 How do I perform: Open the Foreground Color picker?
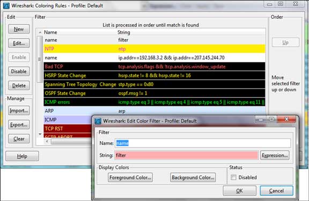(130, 177)
